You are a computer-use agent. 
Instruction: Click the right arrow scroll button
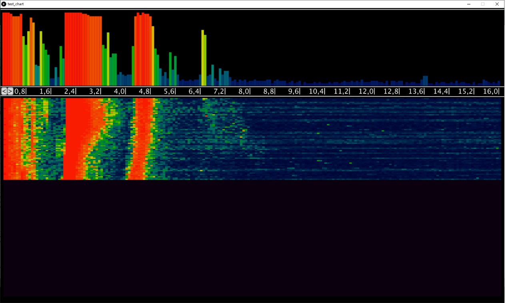[x=10, y=91]
